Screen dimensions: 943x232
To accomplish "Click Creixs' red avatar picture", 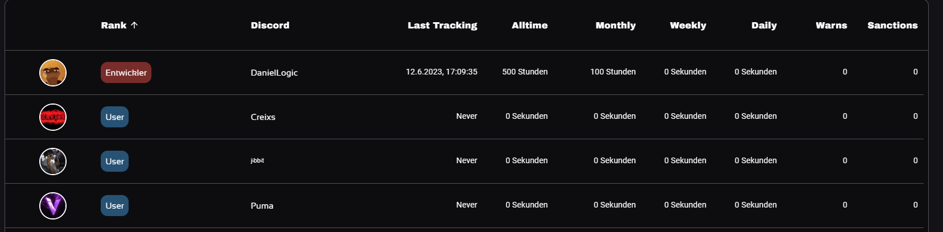I will pyautogui.click(x=53, y=117).
